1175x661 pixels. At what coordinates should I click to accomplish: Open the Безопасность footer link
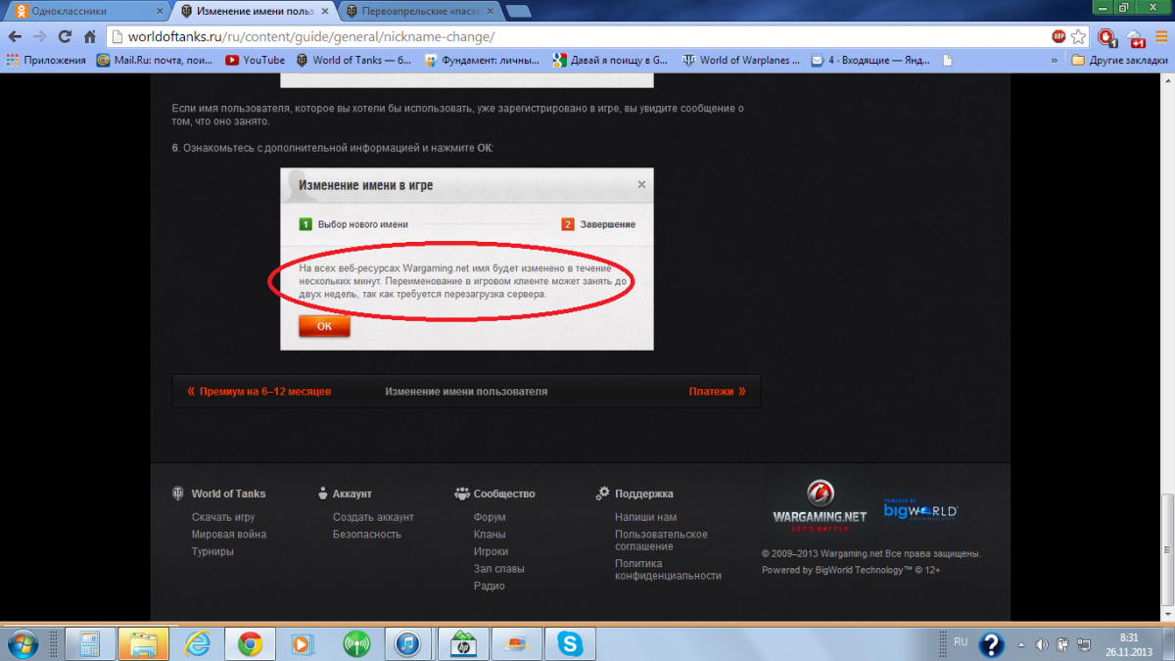[x=367, y=535]
